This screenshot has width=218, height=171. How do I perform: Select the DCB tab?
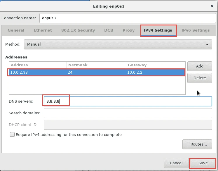click(x=109, y=30)
